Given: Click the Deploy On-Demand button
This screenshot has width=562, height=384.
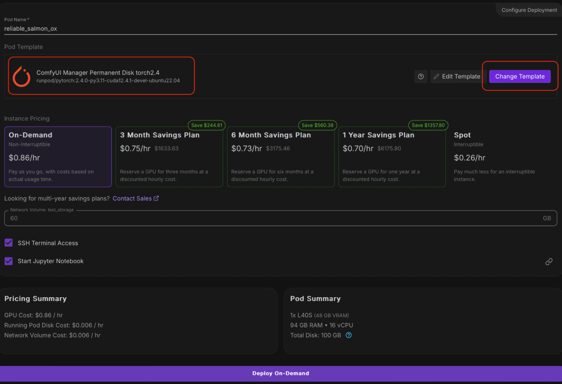Looking at the screenshot, I should 281,373.
